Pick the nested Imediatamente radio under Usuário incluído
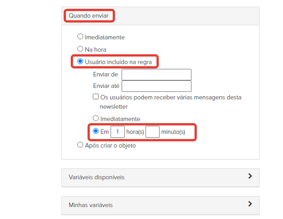 (x=96, y=118)
